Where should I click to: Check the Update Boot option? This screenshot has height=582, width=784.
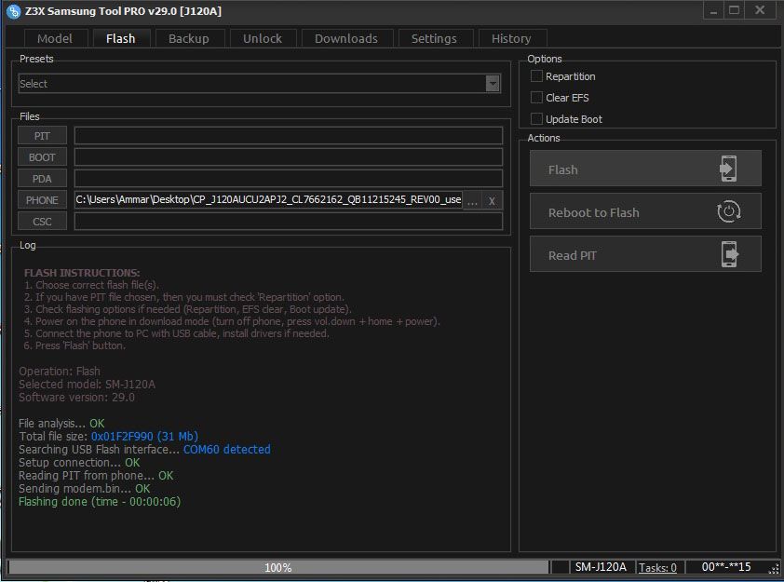(x=536, y=119)
